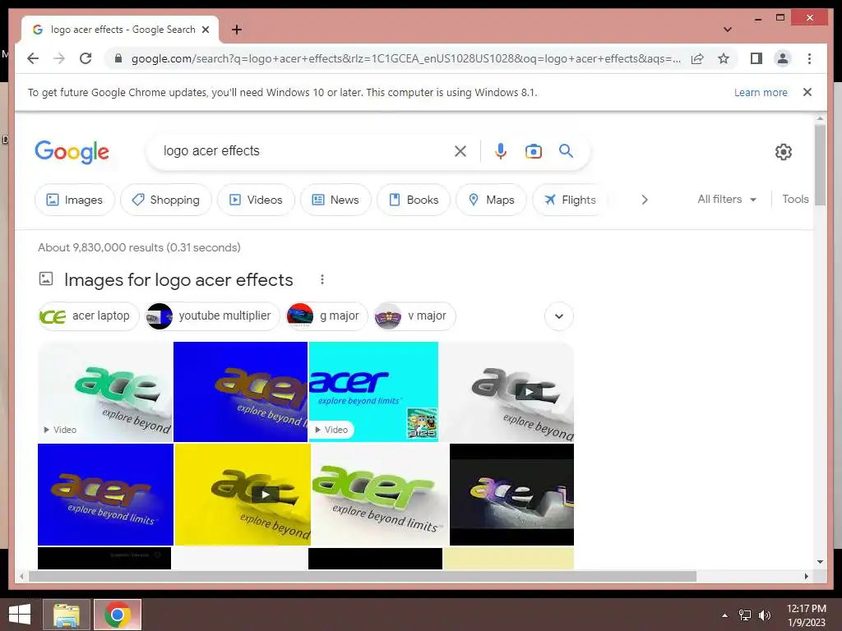Screen dimensions: 842x631
Task: Show hidden system tray icons
Action: [x=724, y=615]
